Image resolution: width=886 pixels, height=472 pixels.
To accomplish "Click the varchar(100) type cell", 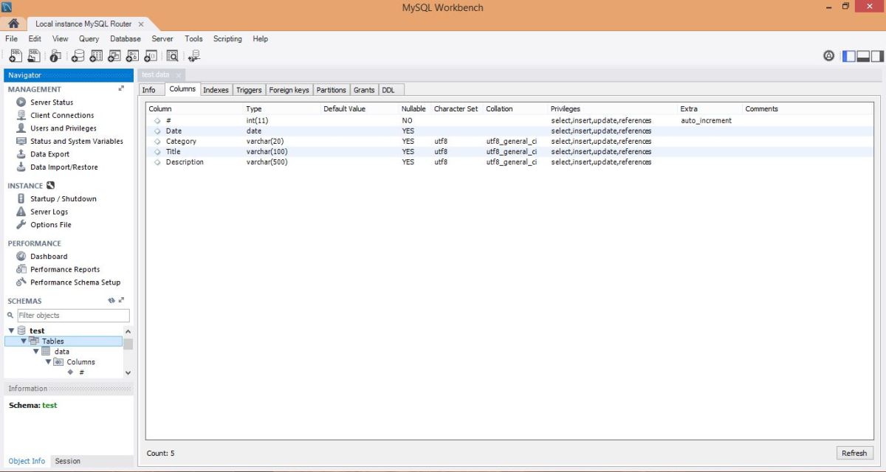I will click(267, 152).
